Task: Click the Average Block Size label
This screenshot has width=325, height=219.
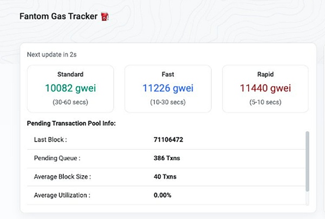Action: (x=62, y=176)
